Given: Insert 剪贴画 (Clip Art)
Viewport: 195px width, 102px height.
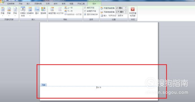Looking at the screenshot, I should tap(43, 10).
